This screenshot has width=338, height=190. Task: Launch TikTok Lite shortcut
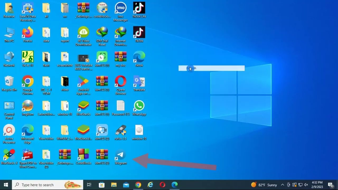139,10
